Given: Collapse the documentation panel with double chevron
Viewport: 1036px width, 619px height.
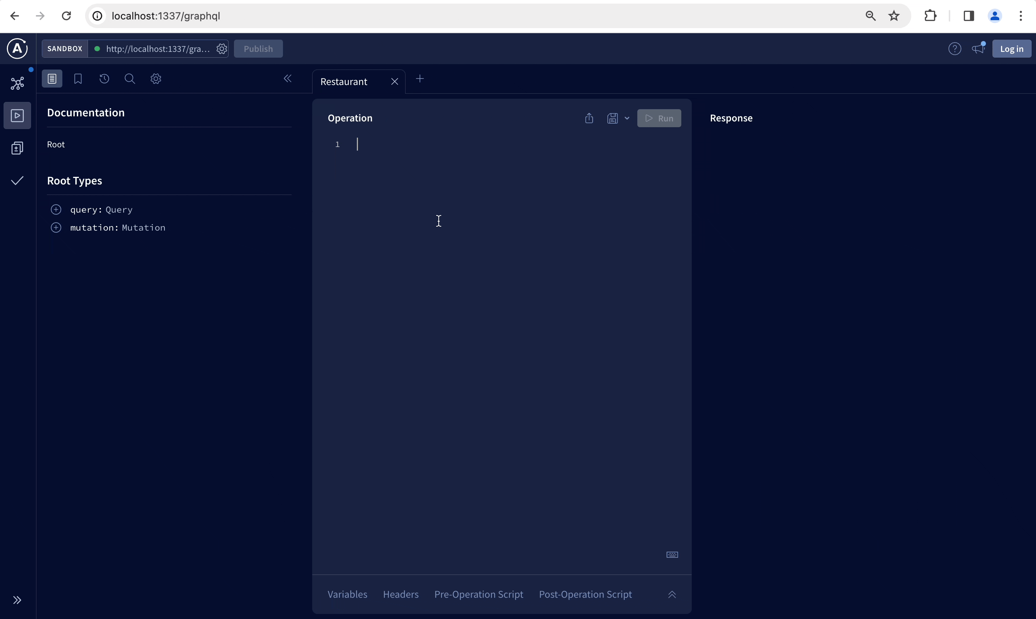Looking at the screenshot, I should [x=288, y=79].
